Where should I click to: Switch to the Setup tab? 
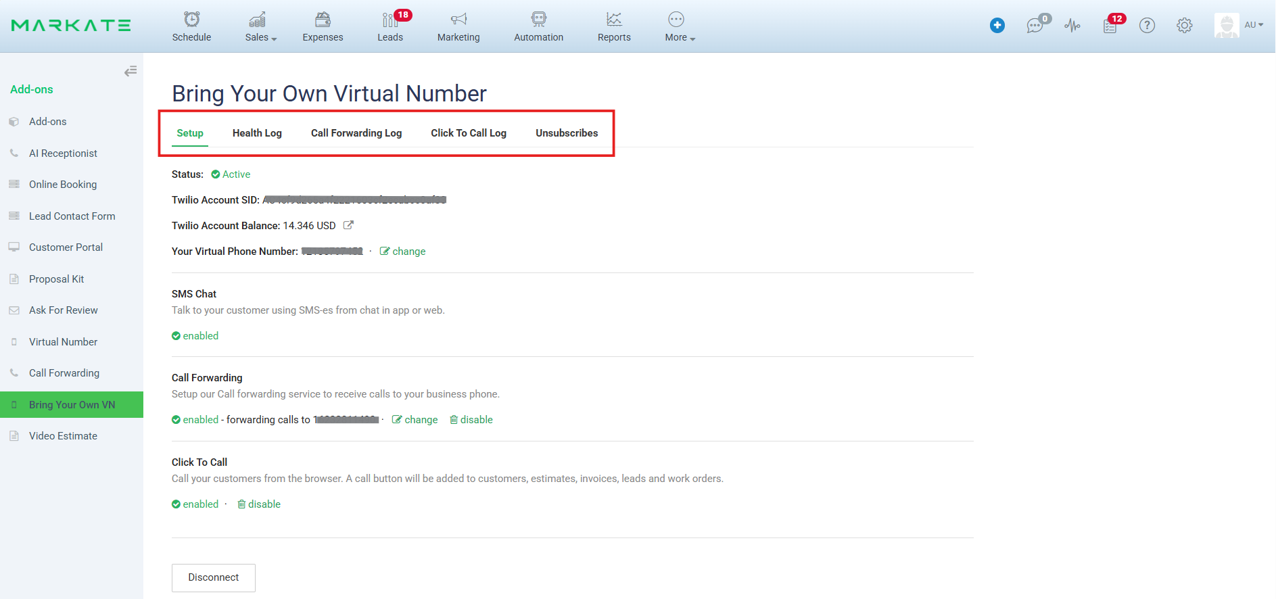click(x=190, y=133)
